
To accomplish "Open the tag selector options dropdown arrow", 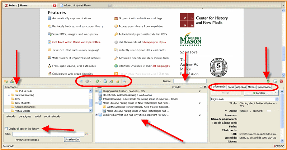I will 90,134.
